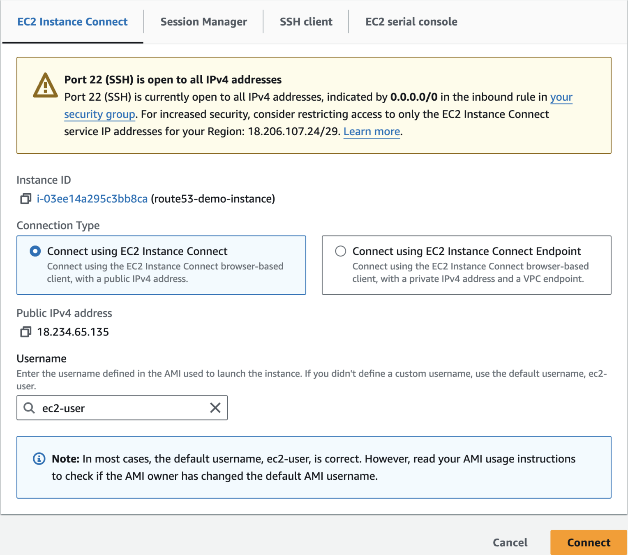The image size is (628, 555).
Task: Open the EC2 serial console tab
Action: 411,22
